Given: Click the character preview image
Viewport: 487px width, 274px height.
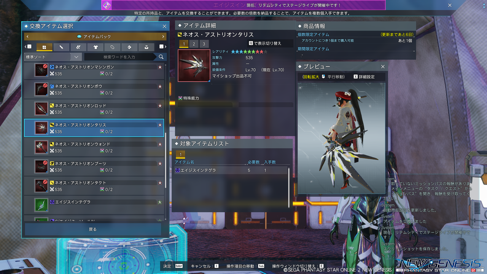Looking at the screenshot, I should (x=341, y=139).
